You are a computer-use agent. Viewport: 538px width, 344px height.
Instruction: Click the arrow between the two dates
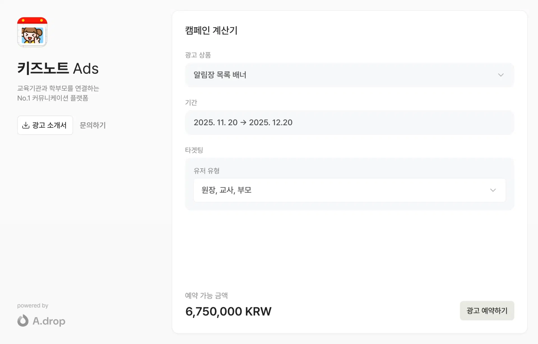click(243, 123)
